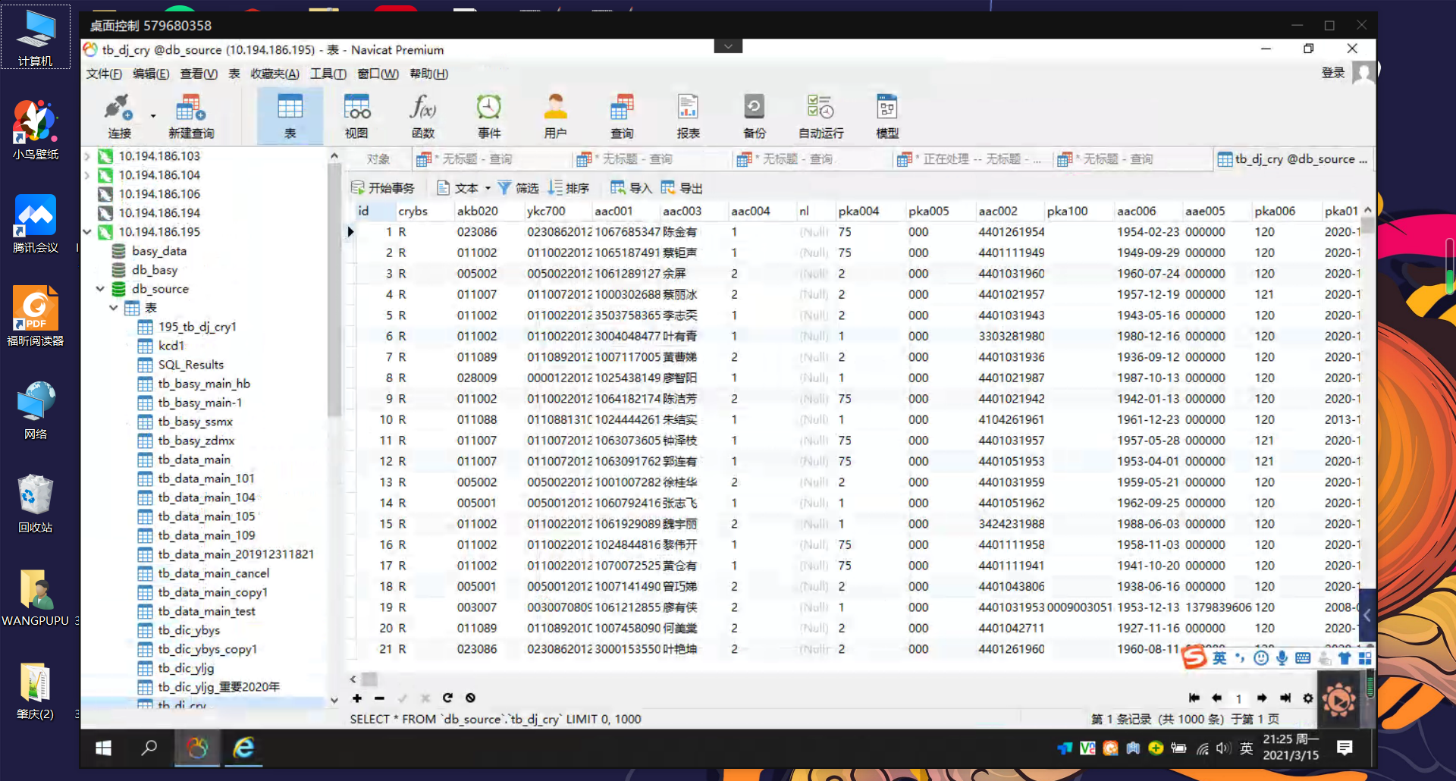The height and width of the screenshot is (781, 1456).
Task: Select the basy_data database
Action: click(x=158, y=251)
